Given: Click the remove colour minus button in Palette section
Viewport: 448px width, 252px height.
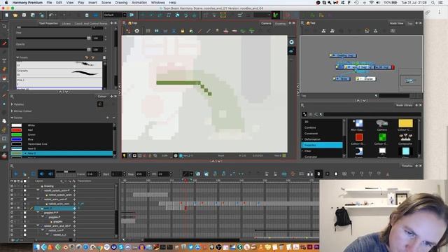Looking at the screenshot, I should click(x=113, y=118).
